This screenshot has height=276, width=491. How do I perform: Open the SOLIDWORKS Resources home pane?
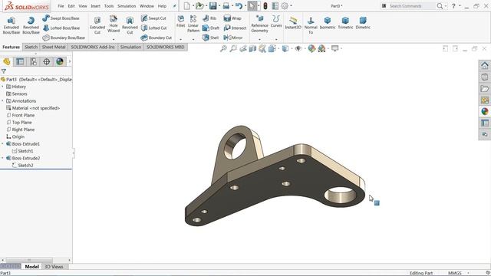tap(485, 65)
